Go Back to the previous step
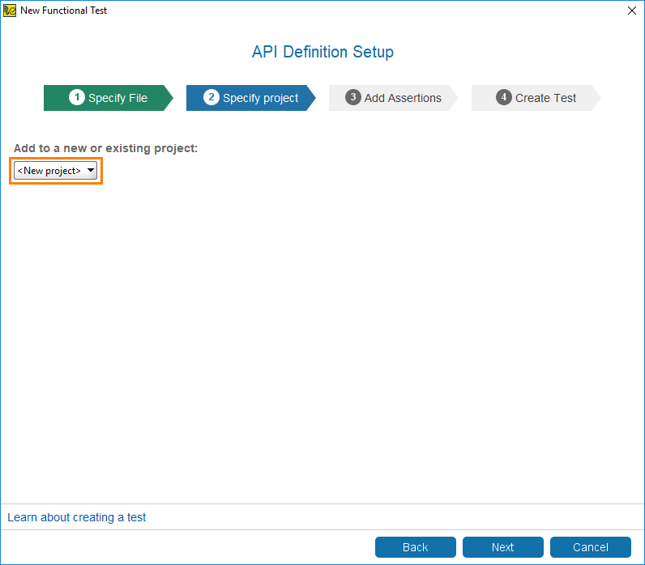The width and height of the screenshot is (645, 565). point(415,547)
